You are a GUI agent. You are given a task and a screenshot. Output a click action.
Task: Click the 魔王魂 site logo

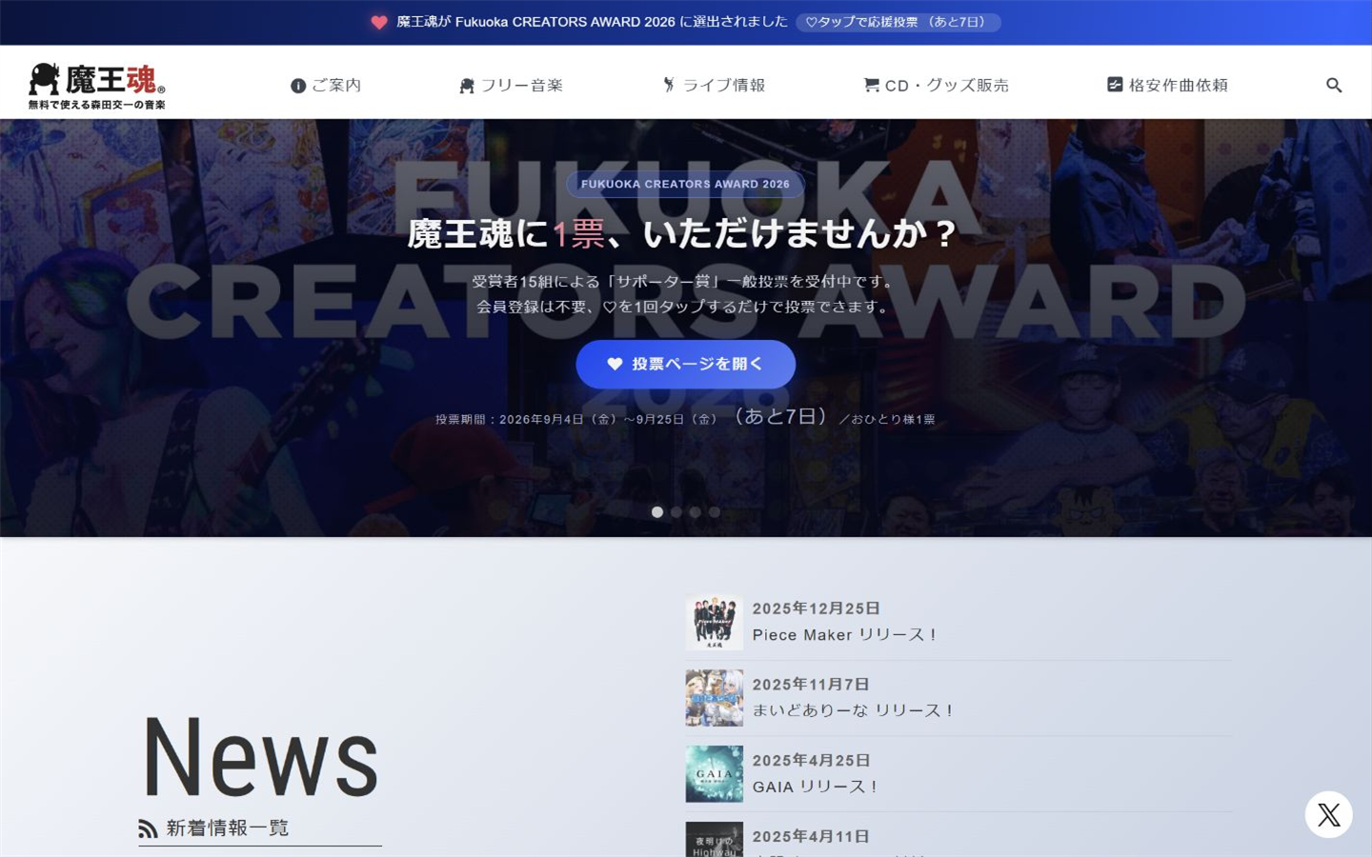(97, 86)
